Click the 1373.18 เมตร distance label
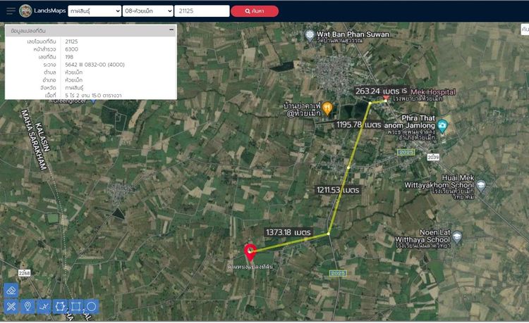 point(288,232)
